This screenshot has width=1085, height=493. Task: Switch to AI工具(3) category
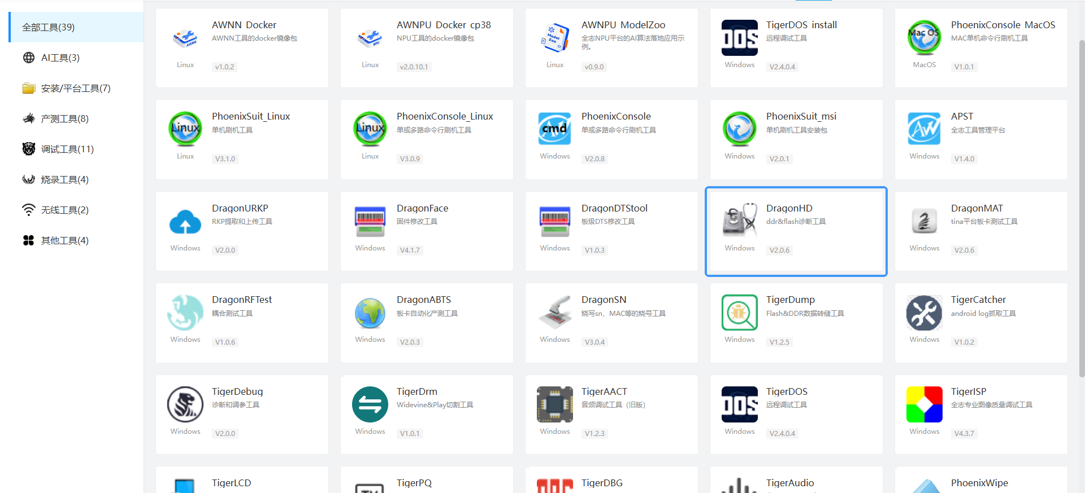coord(60,58)
